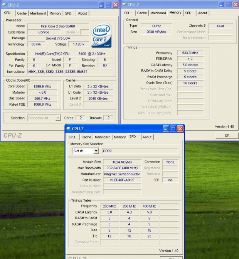Open the Cache tab in SPD window

86,137
